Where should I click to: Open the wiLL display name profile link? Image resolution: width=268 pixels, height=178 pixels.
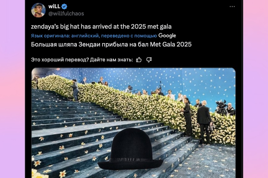tap(54, 6)
